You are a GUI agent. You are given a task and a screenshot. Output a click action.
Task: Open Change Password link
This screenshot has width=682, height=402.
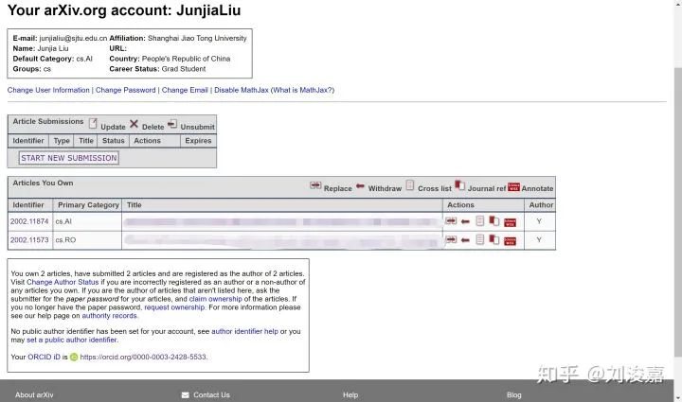125,90
